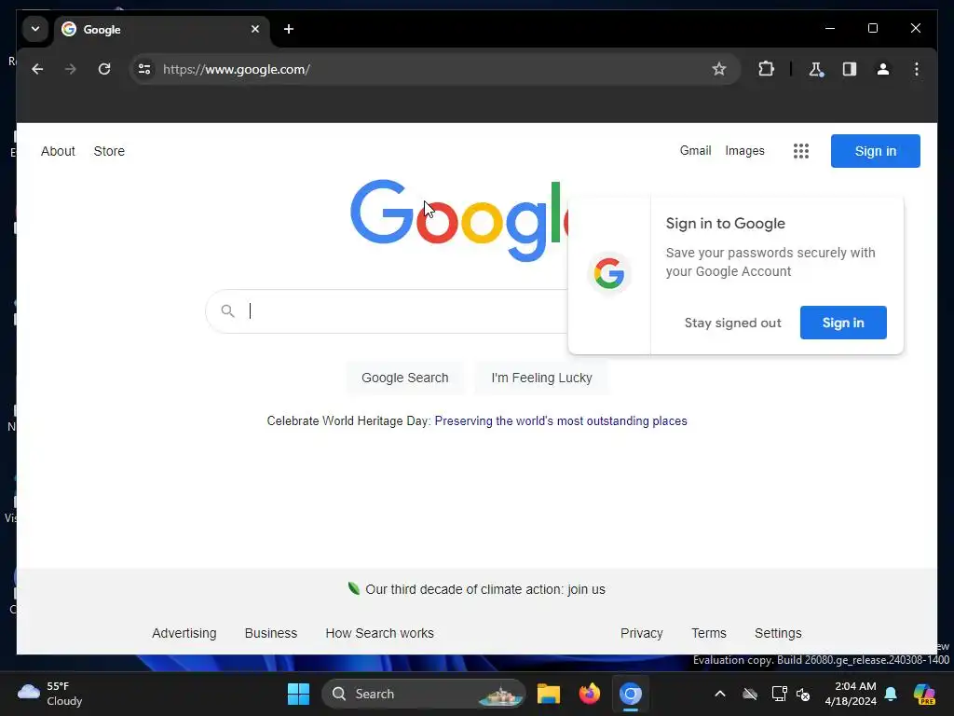Open the tab search dropdown arrow

click(35, 29)
